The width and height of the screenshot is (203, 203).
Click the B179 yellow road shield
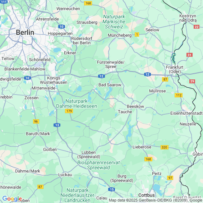(x=69, y=111)
